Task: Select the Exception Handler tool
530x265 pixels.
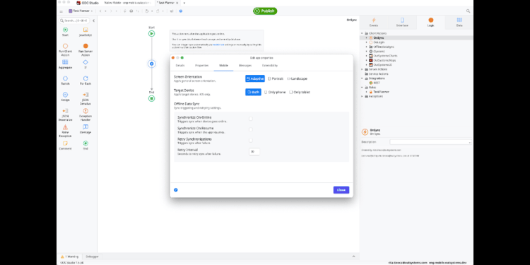Action: pos(86,115)
